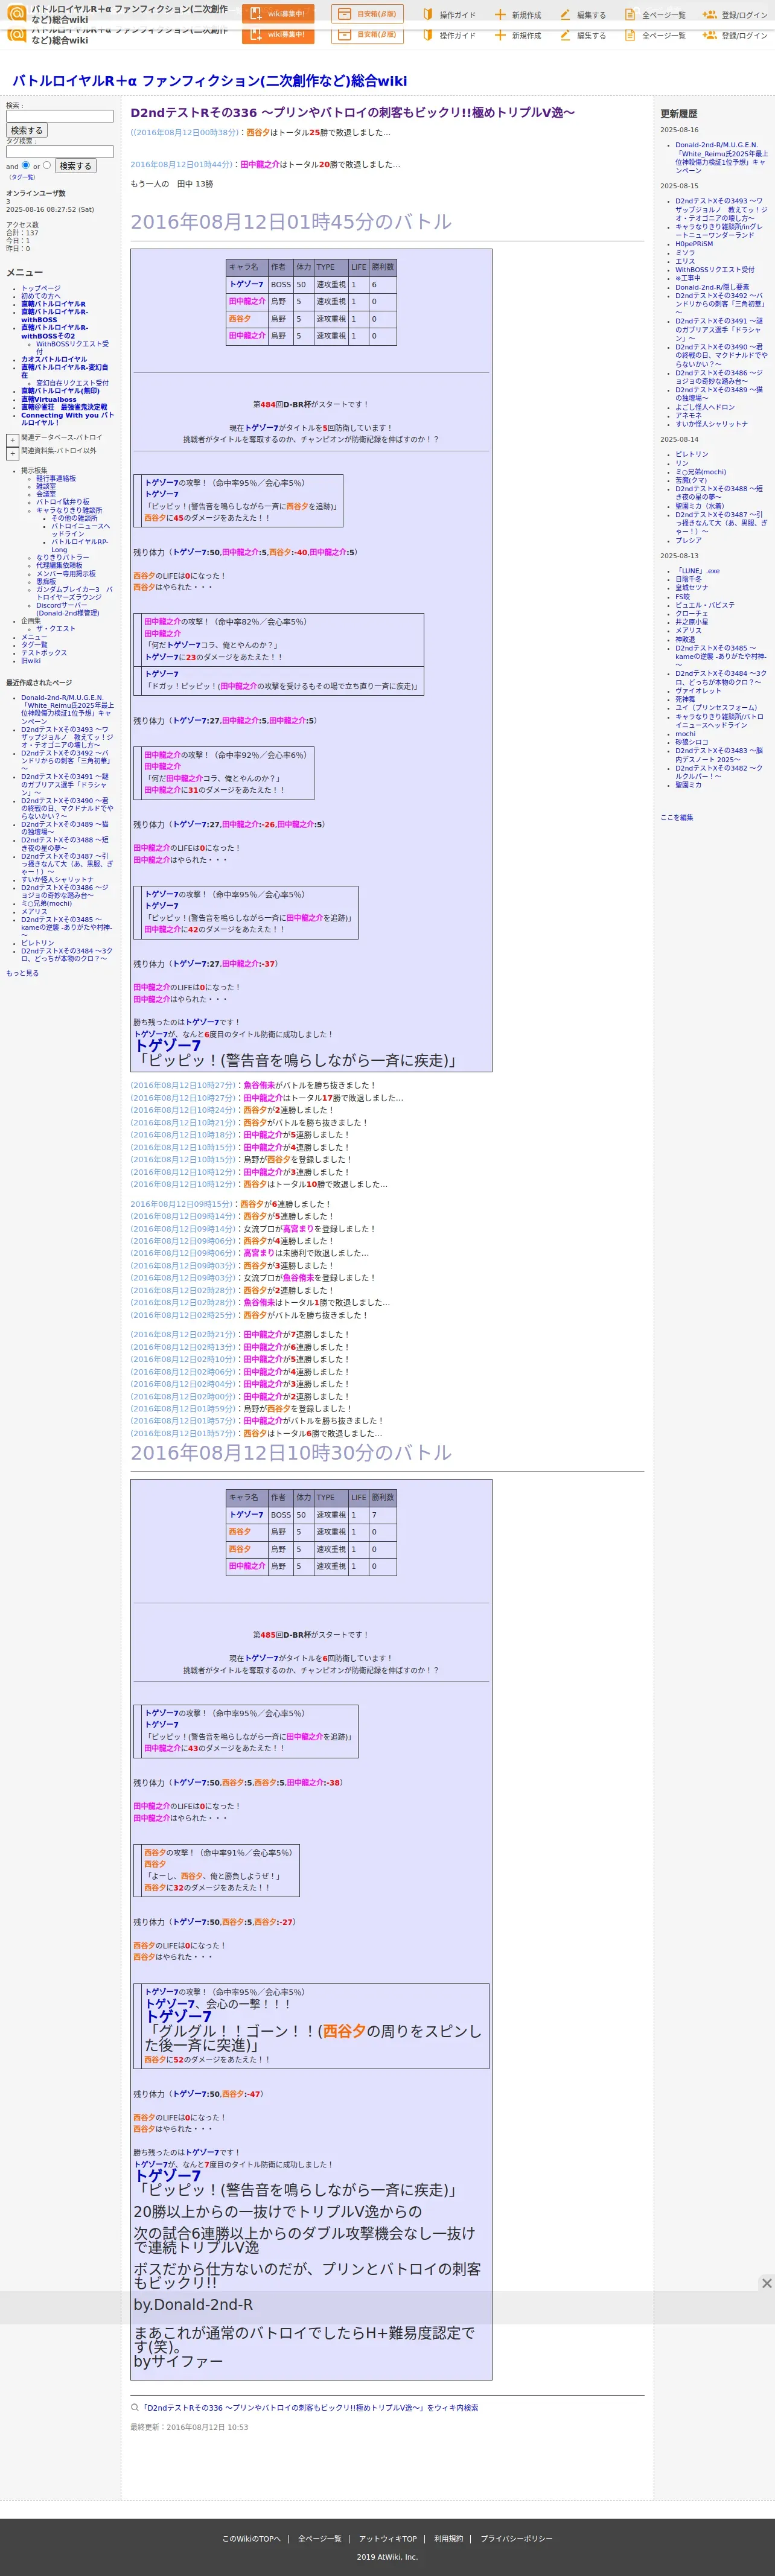775x2576 pixels.
Task: Click 編集する in the topmost header bar
Action: [x=583, y=15]
